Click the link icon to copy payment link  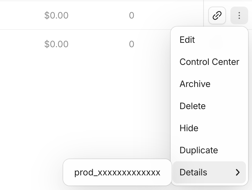[217, 15]
